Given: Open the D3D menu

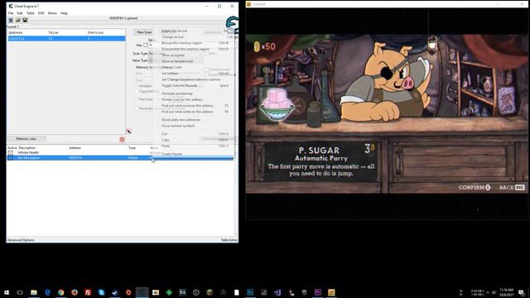Looking at the screenshot, I should pos(41,13).
